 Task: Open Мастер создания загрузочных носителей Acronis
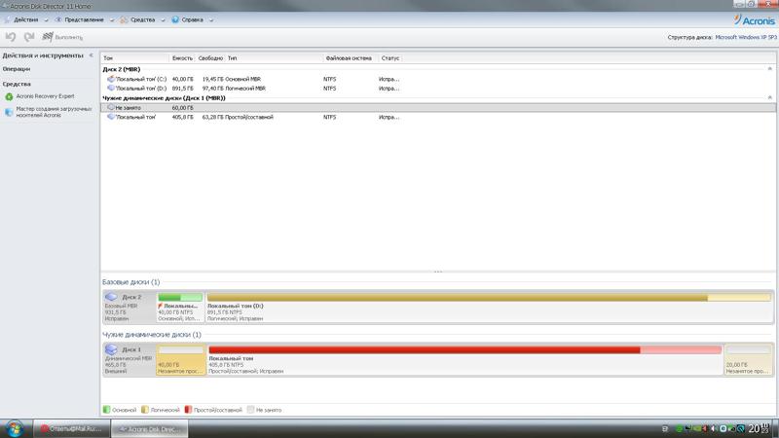(x=54, y=112)
